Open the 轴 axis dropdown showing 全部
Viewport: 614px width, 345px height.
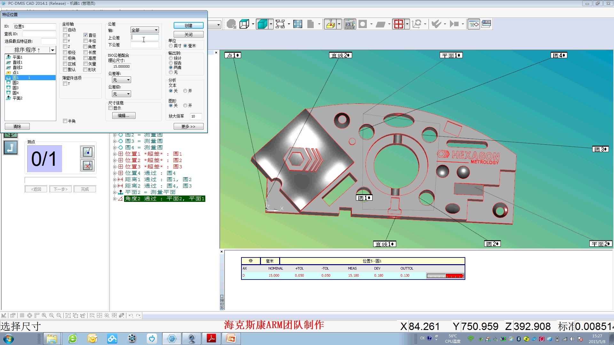tap(145, 30)
